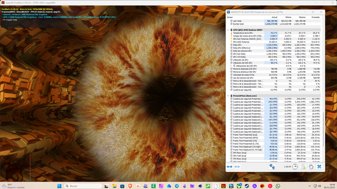
Task: Collapse the PresentMon [dwm.exe] group
Action: 228,96
